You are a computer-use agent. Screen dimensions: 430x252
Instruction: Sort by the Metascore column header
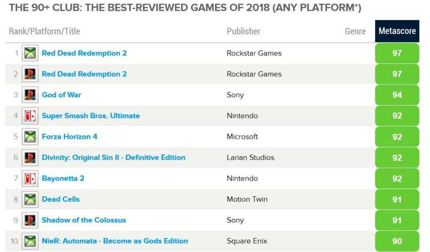point(397,31)
